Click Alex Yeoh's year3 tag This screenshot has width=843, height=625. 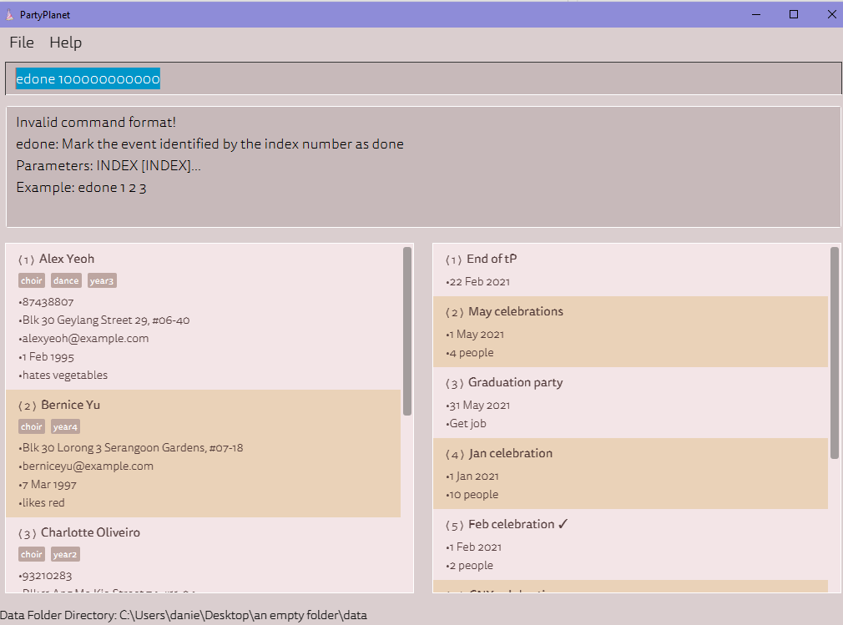click(102, 280)
